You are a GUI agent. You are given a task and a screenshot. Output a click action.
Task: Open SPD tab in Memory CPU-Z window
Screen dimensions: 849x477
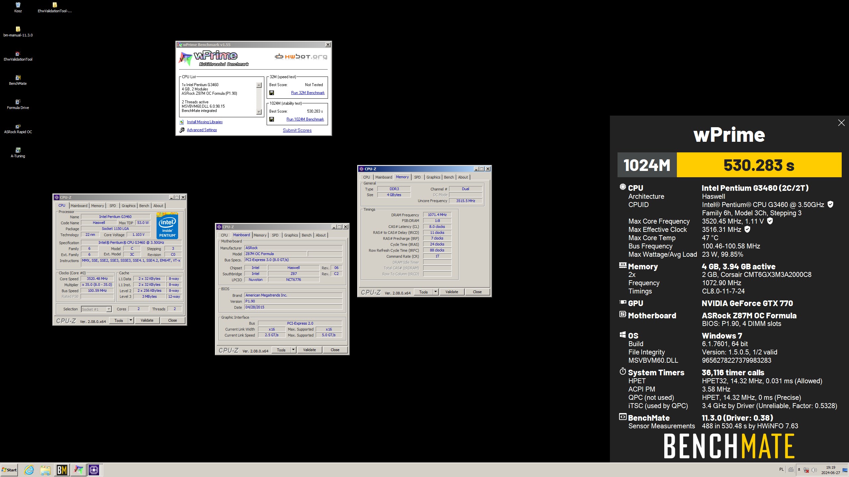coord(418,177)
